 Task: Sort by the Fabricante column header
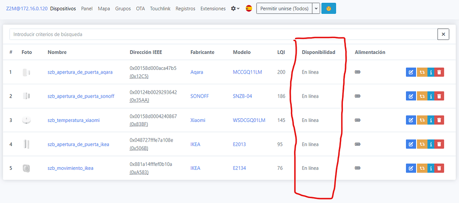[x=202, y=52]
